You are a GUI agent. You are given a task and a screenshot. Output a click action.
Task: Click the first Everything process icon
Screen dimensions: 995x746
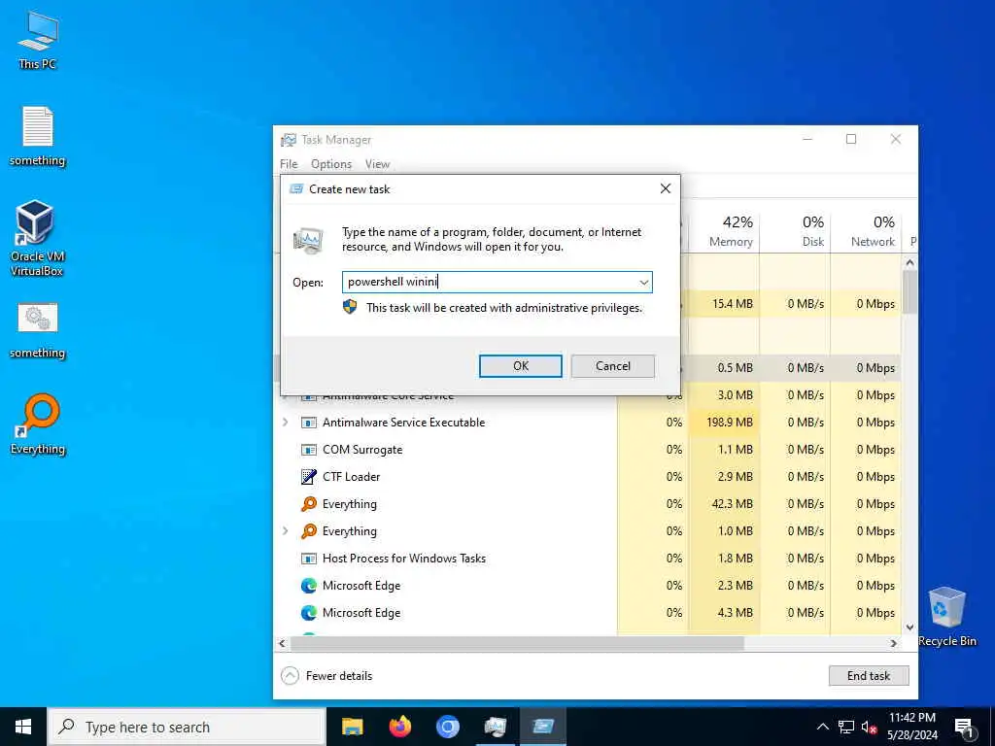coord(309,504)
